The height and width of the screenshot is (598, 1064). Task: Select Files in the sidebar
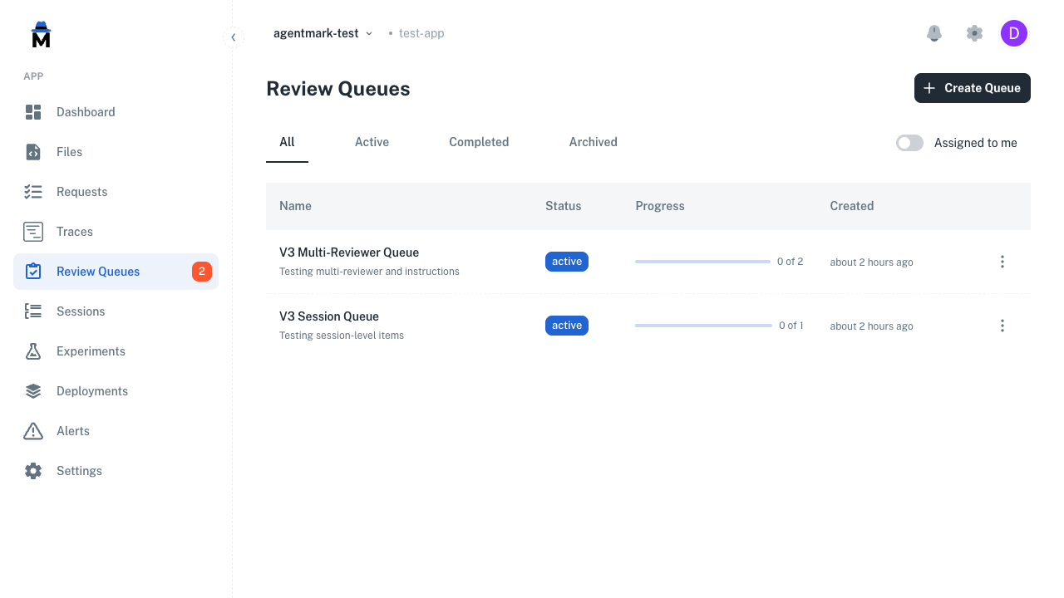pos(69,151)
